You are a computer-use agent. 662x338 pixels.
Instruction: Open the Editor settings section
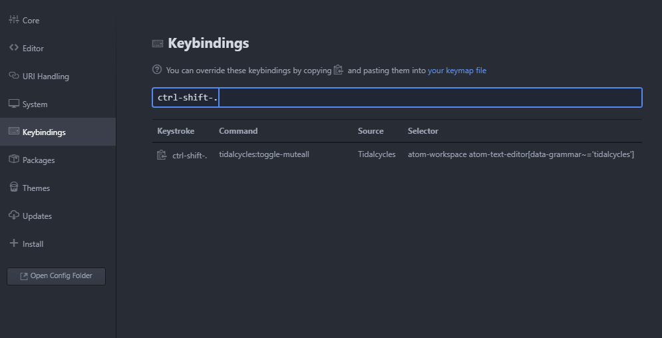click(x=33, y=49)
